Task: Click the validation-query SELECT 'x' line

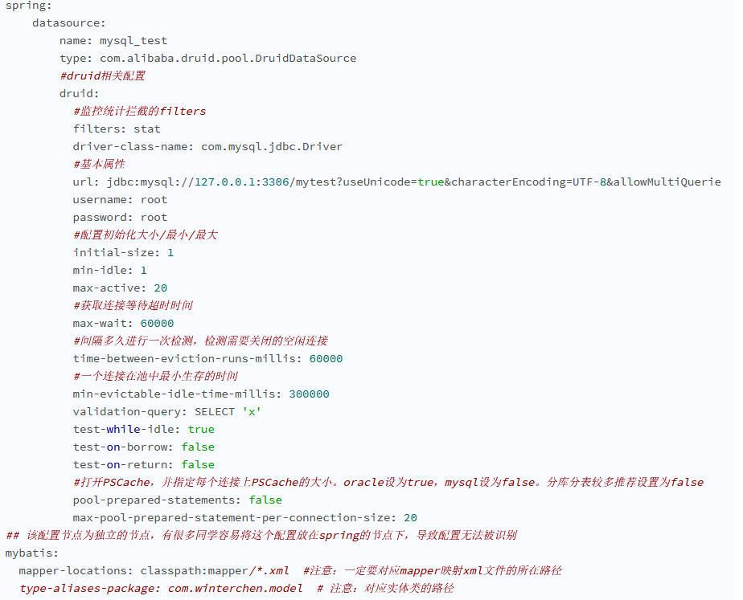Action: coord(161,411)
